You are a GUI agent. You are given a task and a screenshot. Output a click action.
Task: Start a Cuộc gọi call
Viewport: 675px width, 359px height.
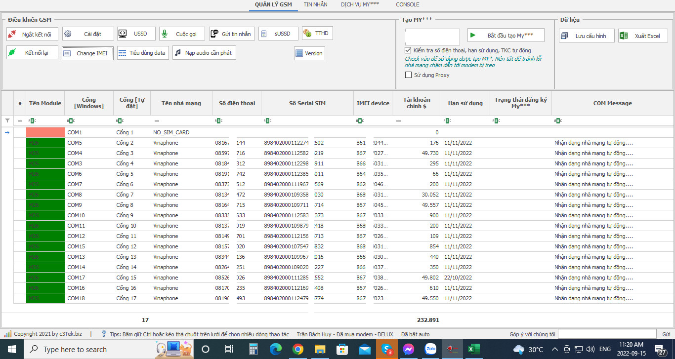(x=182, y=34)
